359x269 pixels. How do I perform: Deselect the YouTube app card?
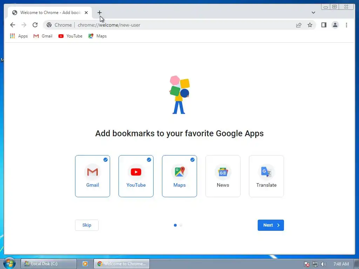click(136, 176)
